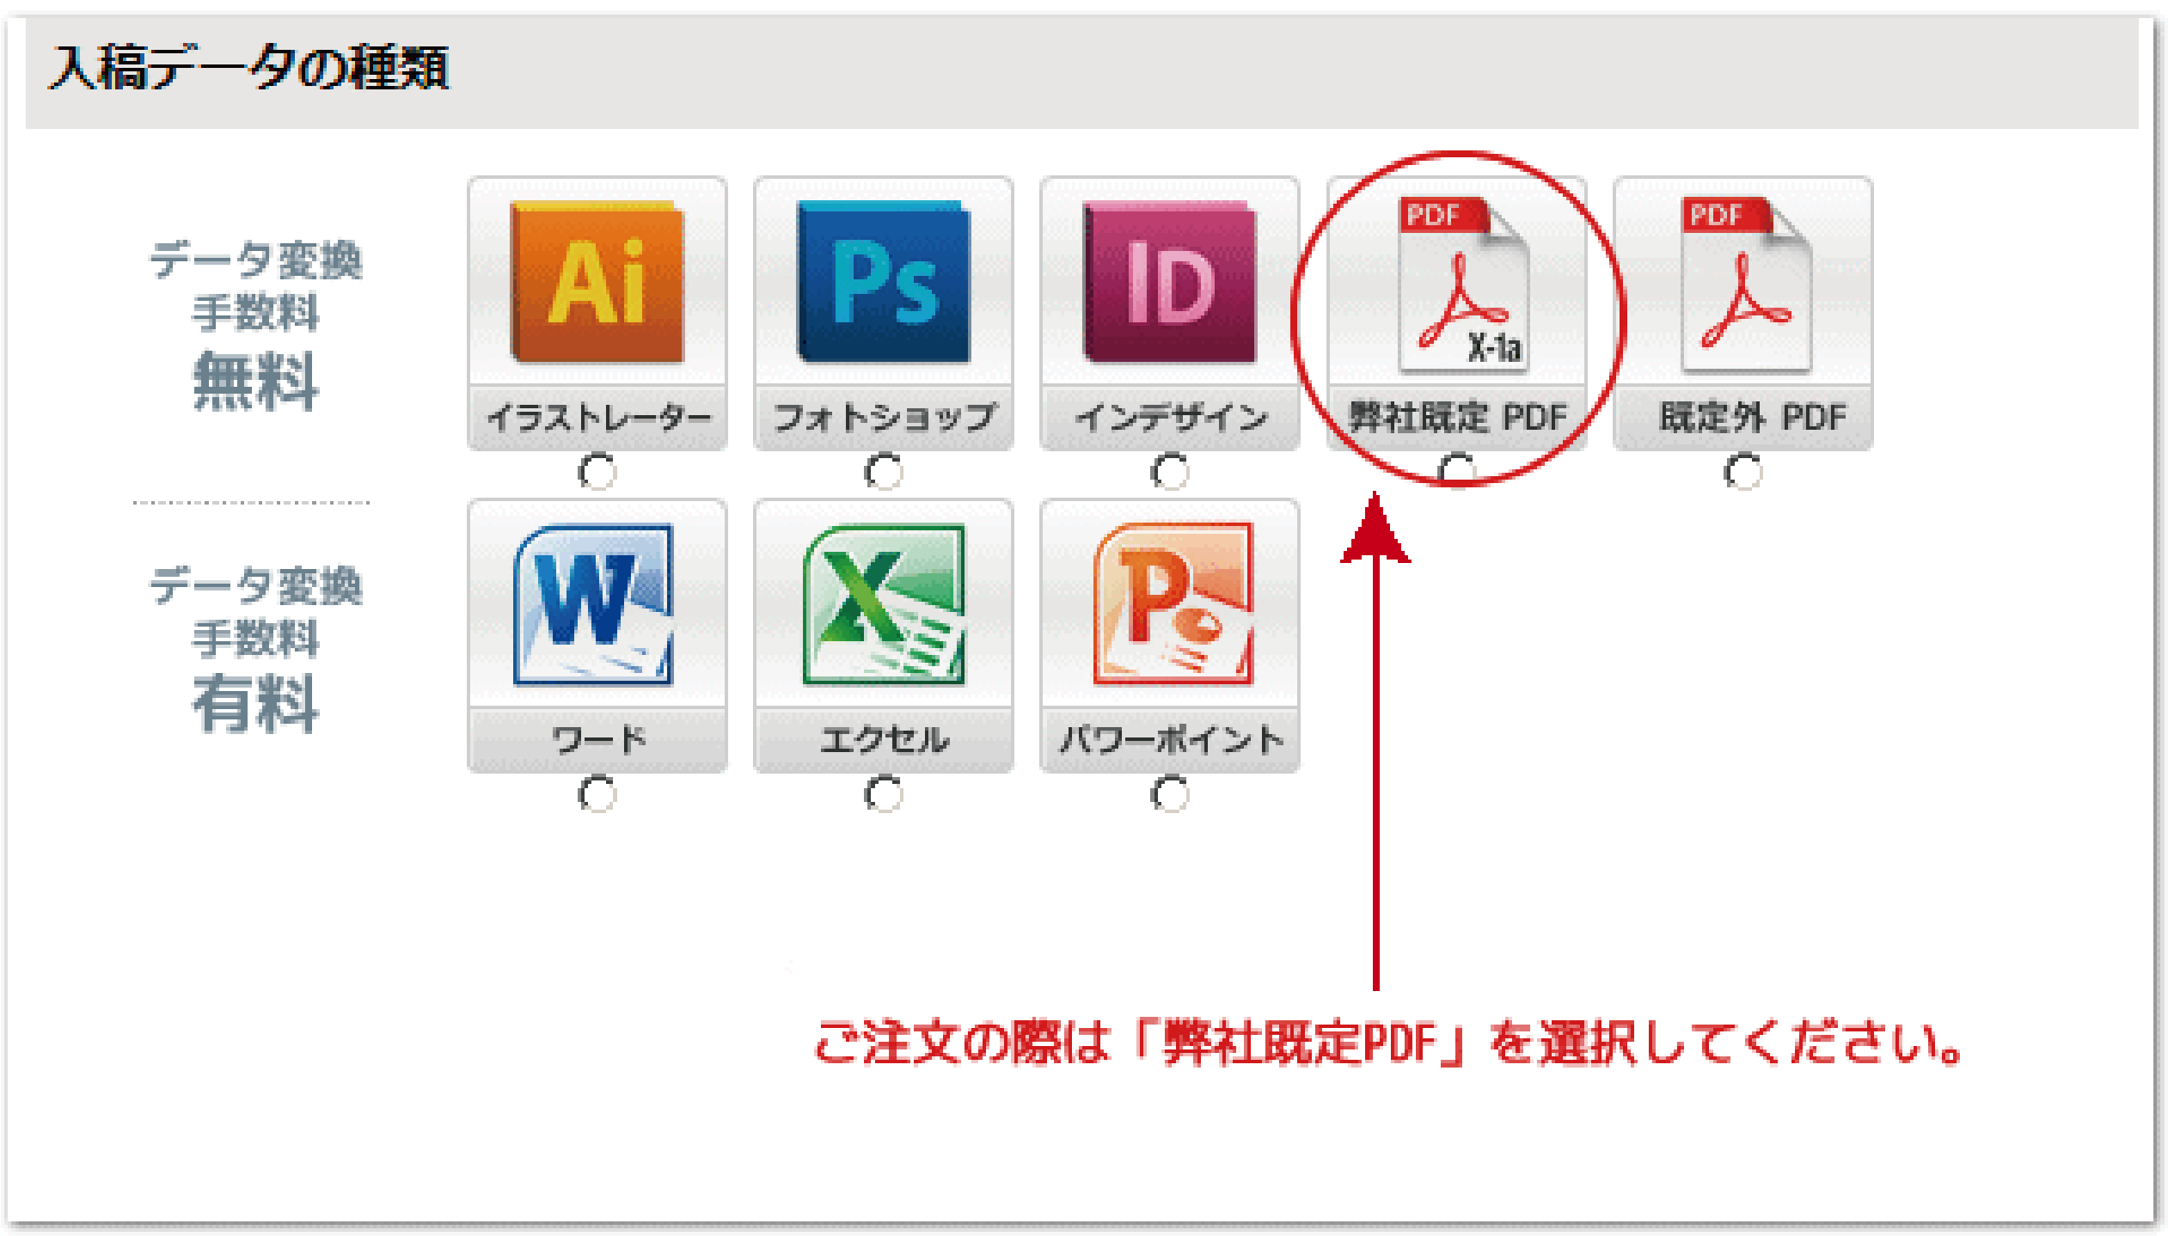Click the 既定外 PDF document icon
The image size is (2168, 1236).
pos(1747,285)
